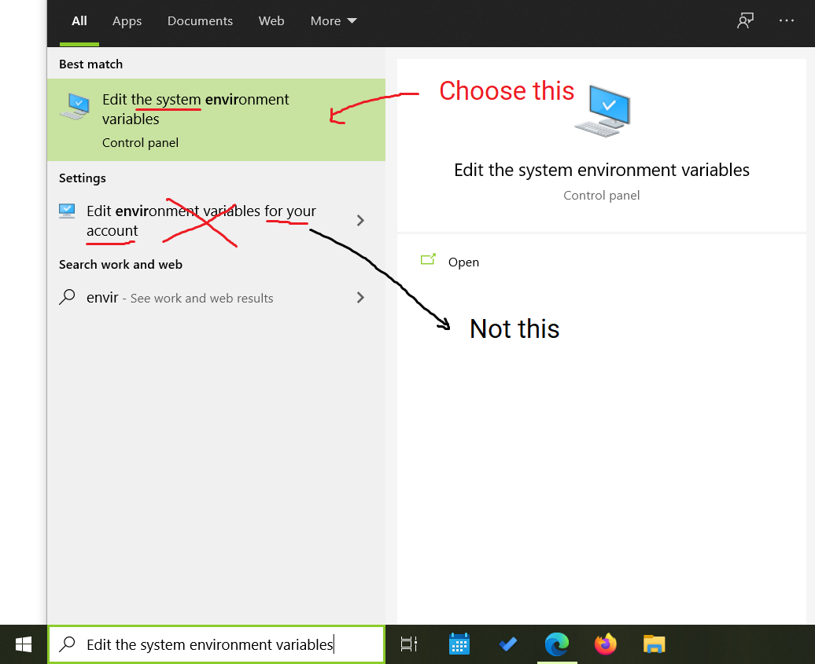This screenshot has height=664, width=815.
Task: Open the ellipsis options menu in search
Action: [x=787, y=20]
